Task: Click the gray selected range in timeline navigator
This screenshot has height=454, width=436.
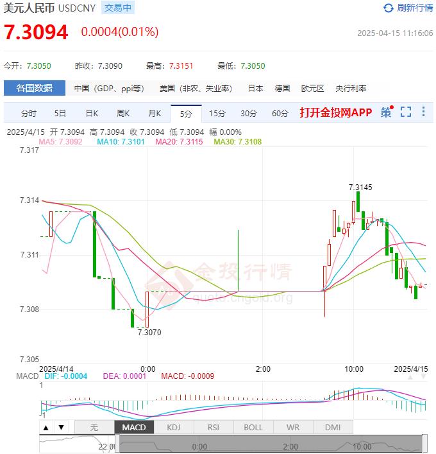Action: (271, 444)
